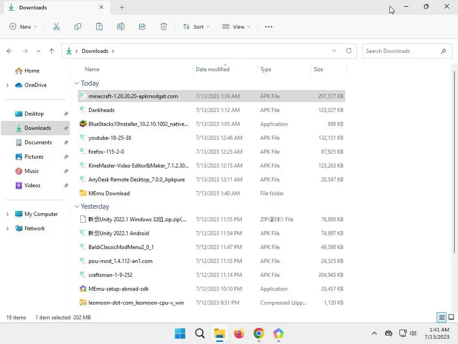Click the Delete trash can icon
This screenshot has width=458, height=344.
[164, 26]
